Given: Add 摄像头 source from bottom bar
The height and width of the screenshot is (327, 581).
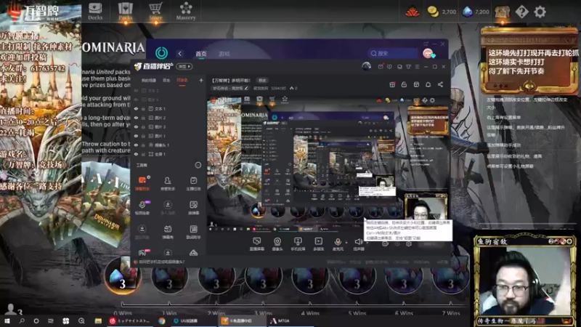Looking at the screenshot, I should coord(277,244).
